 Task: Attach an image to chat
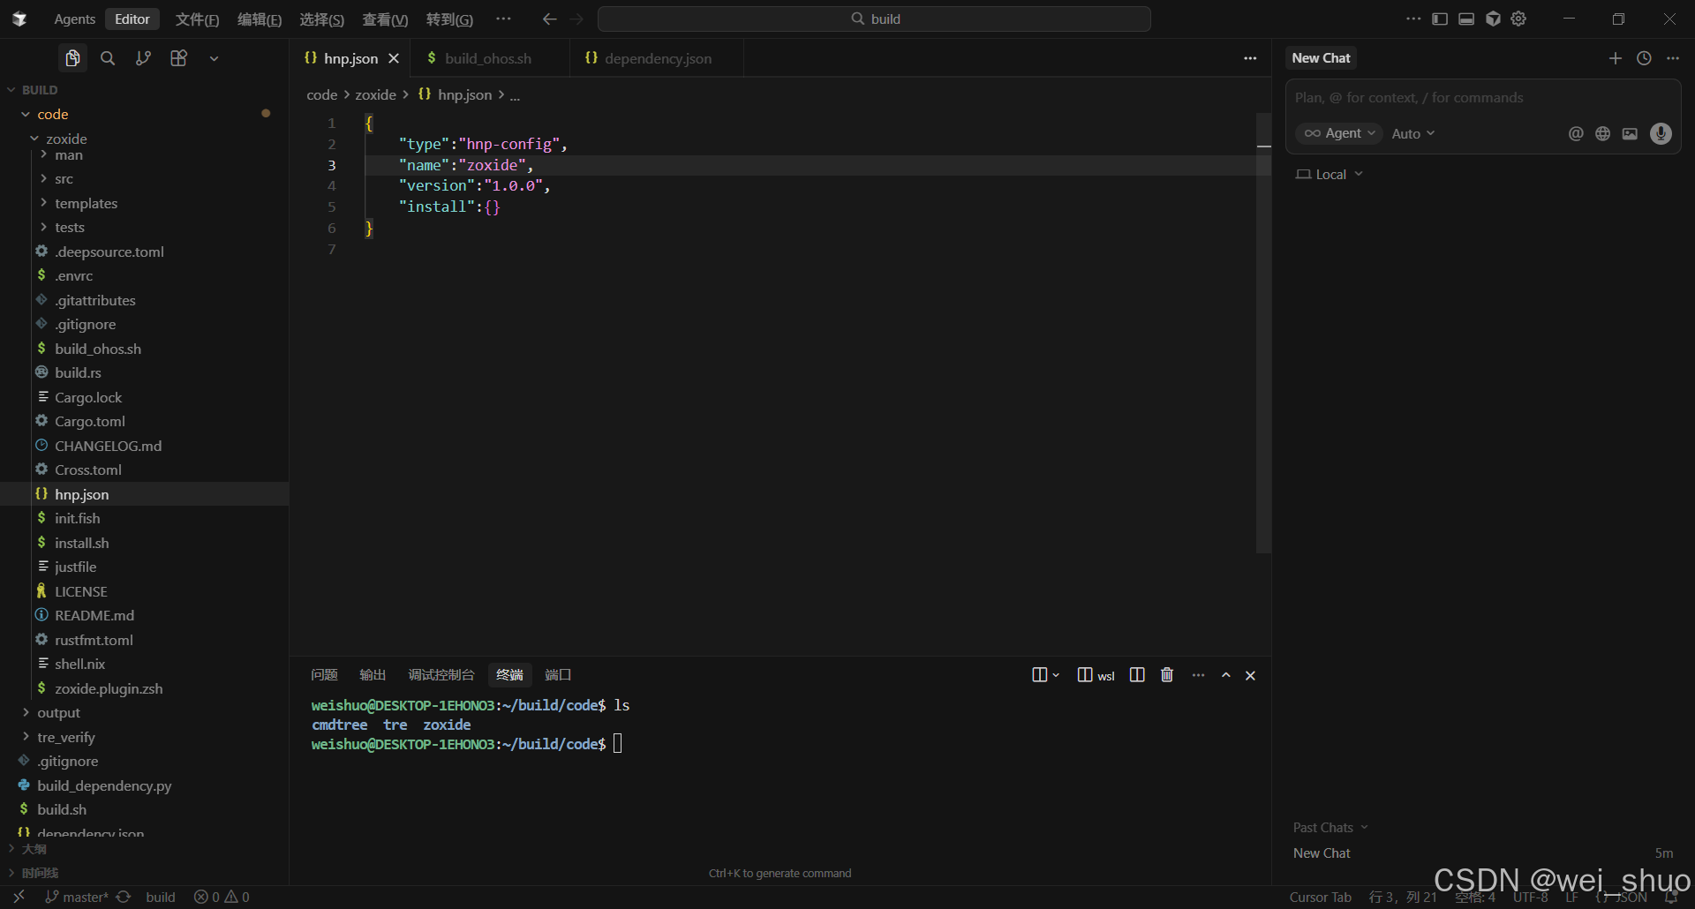pos(1630,133)
